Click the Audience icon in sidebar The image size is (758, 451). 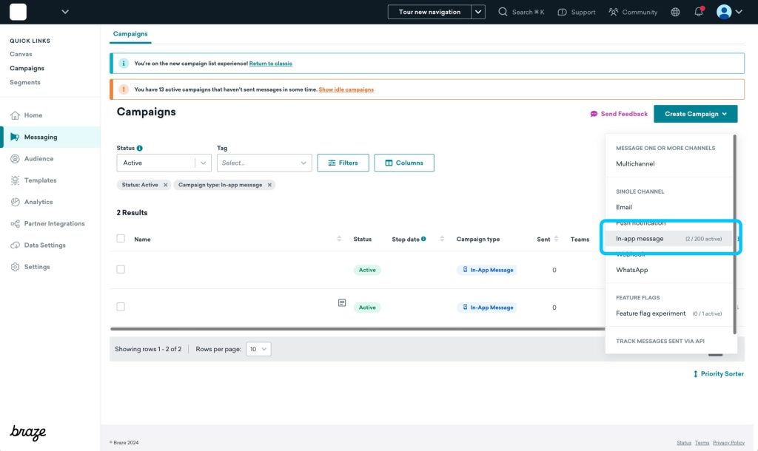point(15,159)
